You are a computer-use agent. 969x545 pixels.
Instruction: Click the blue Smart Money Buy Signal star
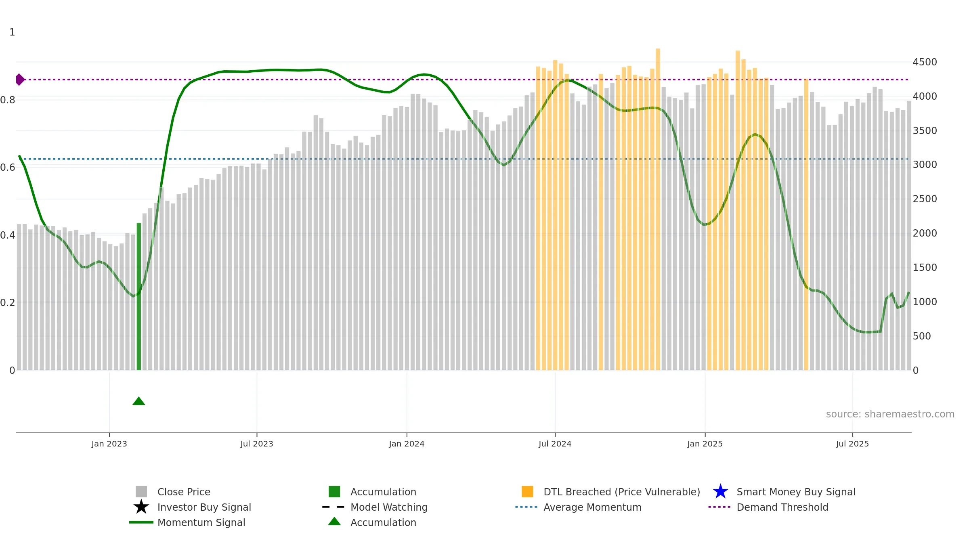tap(720, 492)
